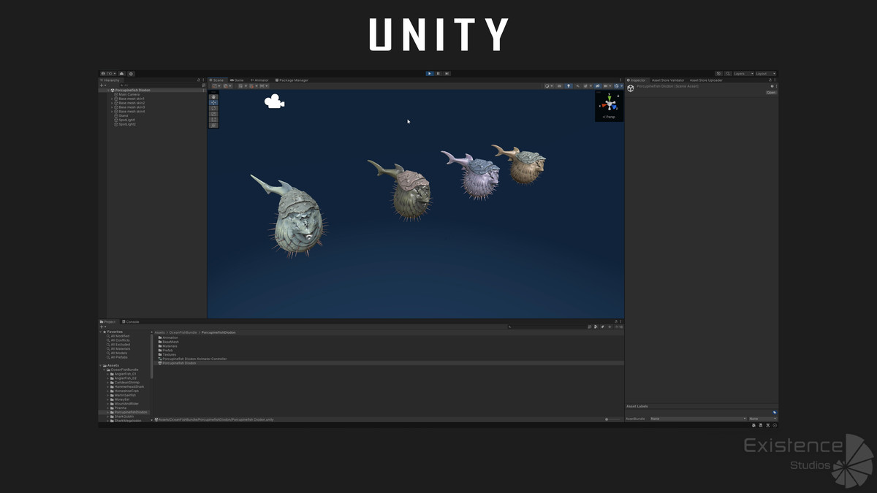Click the search magnifier in the top-right toolbar
This screenshot has width=877, height=493.
pyautogui.click(x=729, y=73)
